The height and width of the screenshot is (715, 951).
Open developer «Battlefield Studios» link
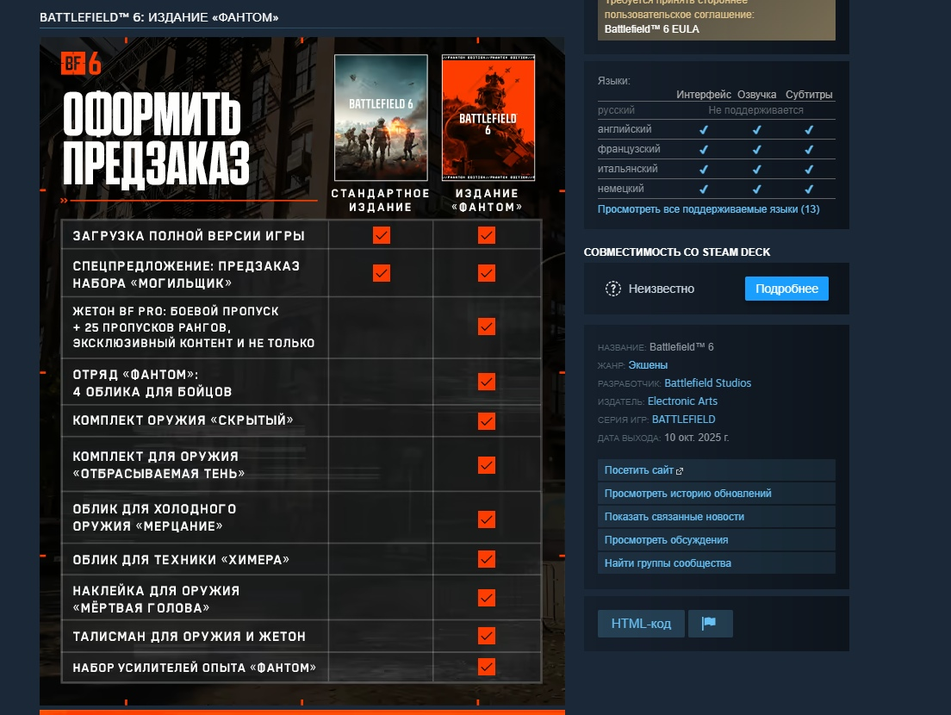[x=708, y=383]
